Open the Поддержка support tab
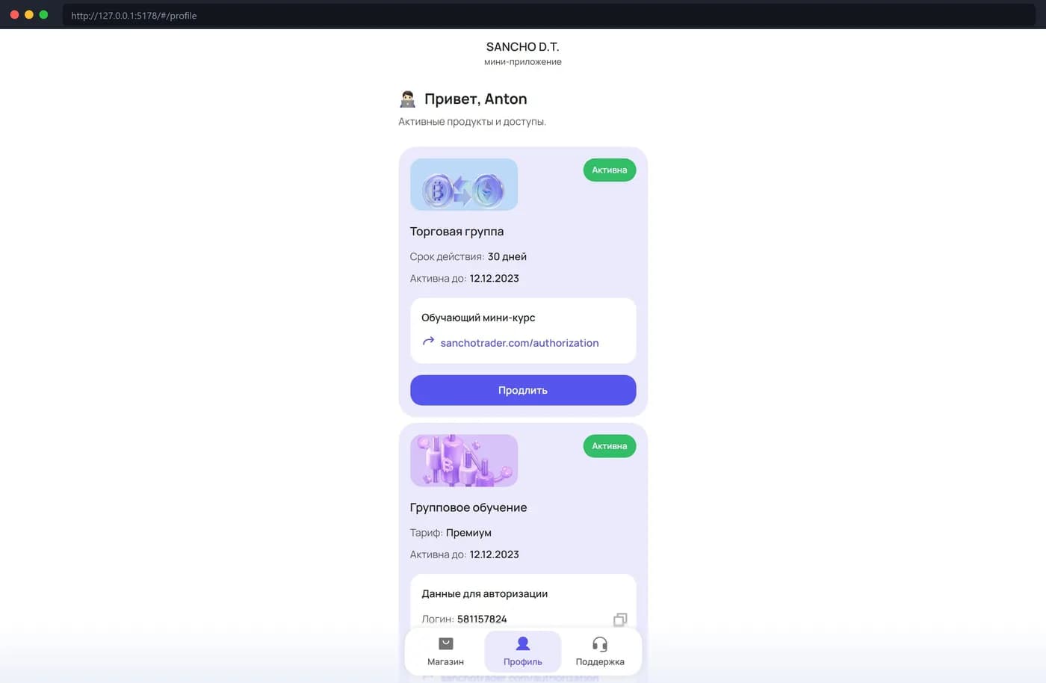The image size is (1046, 683). [599, 652]
